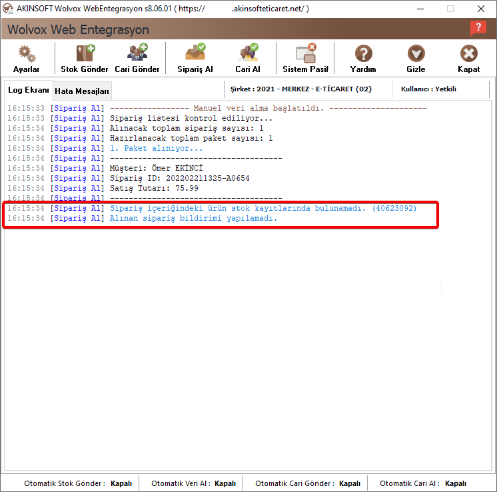Click the Otomatik Veri Al Kapalı status
497x492 pixels.
[193, 483]
